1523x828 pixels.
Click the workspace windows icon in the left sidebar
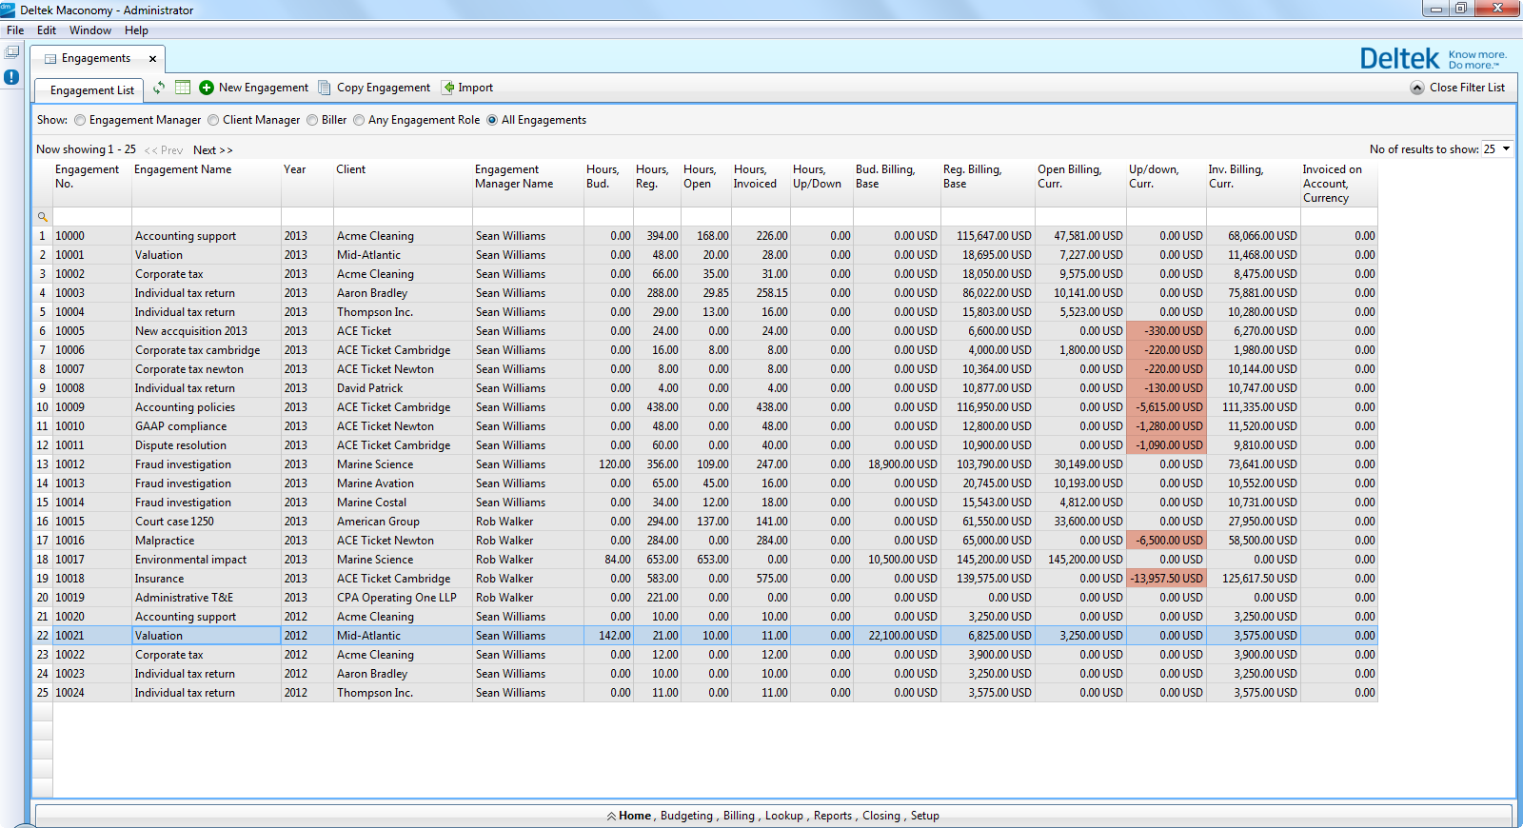(11, 51)
